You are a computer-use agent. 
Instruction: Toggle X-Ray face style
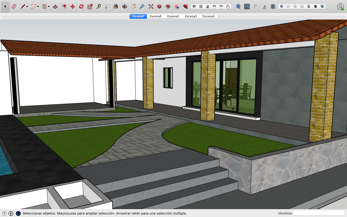point(282,7)
